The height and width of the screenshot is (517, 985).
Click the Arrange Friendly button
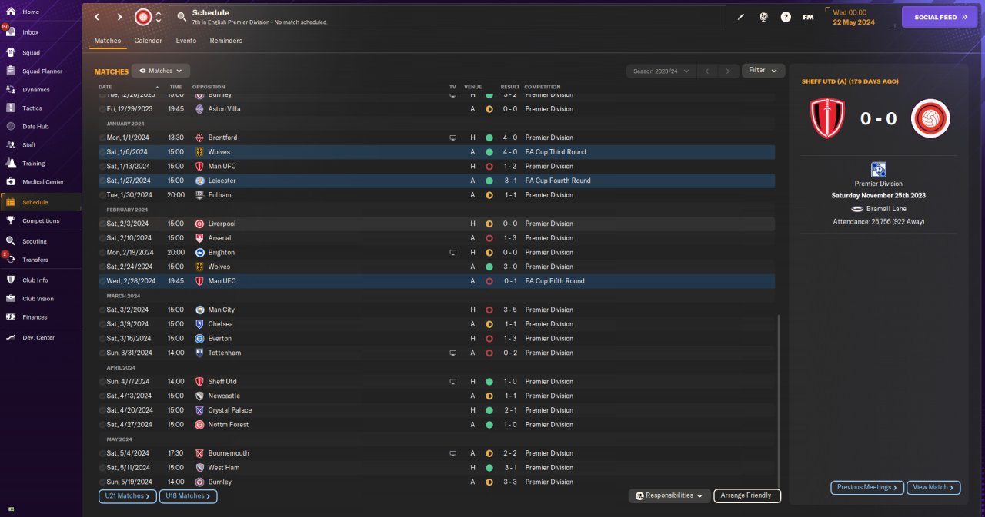tap(747, 496)
